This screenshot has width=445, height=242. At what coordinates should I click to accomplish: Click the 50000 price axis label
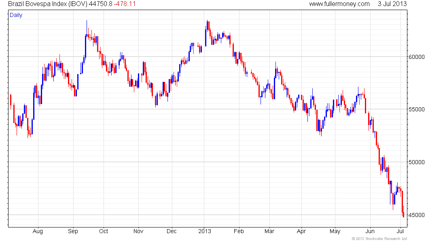point(417,162)
